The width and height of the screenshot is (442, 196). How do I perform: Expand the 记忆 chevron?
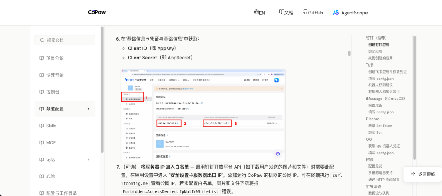tap(88, 160)
